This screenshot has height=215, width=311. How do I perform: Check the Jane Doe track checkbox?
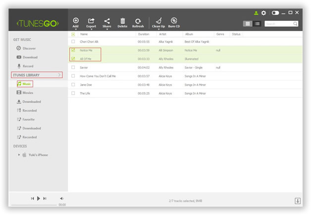tap(73, 85)
